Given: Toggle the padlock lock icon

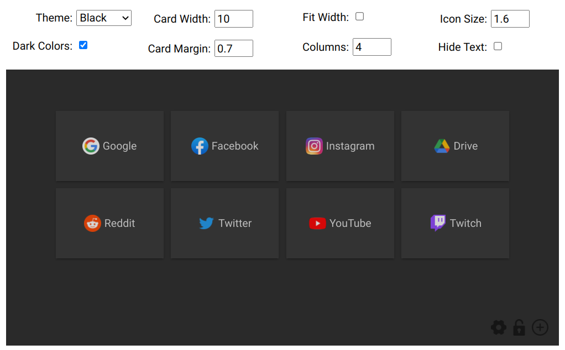Looking at the screenshot, I should pyautogui.click(x=519, y=327).
